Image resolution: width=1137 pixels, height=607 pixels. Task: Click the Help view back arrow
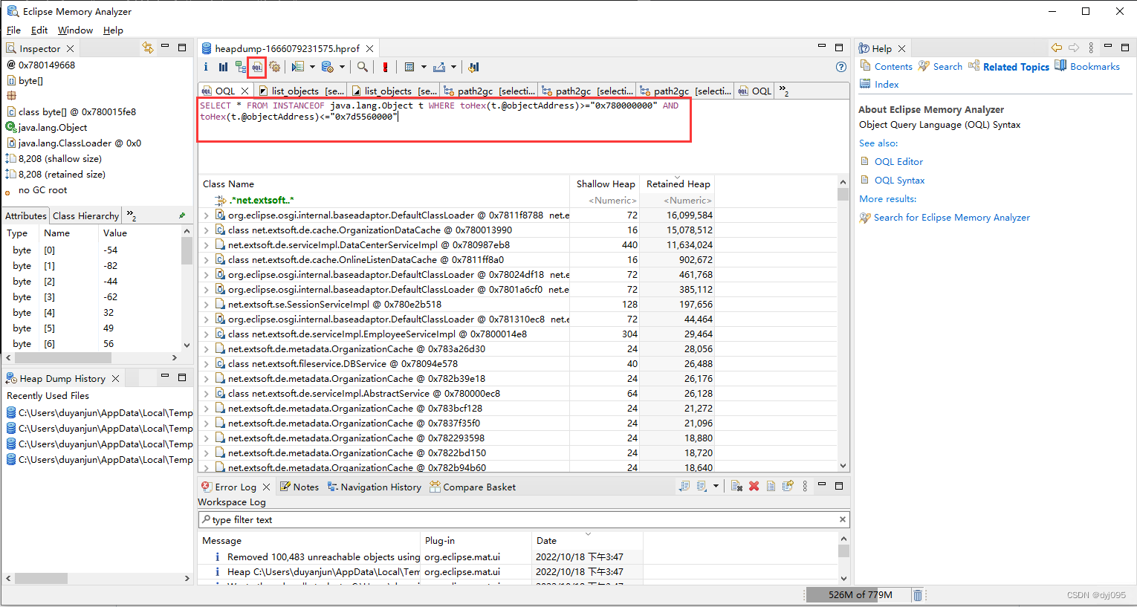pyautogui.click(x=1056, y=48)
